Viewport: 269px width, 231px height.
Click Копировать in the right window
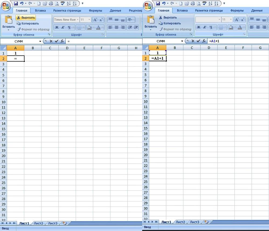172,23
